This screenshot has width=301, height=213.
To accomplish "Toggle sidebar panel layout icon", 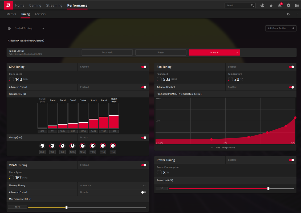I will click(297, 6).
